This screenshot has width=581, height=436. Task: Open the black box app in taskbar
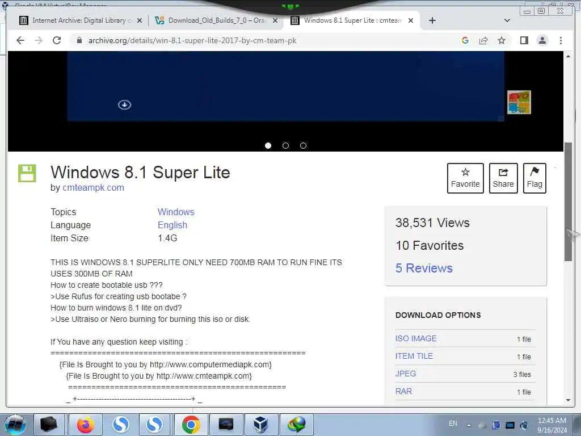[49, 425]
